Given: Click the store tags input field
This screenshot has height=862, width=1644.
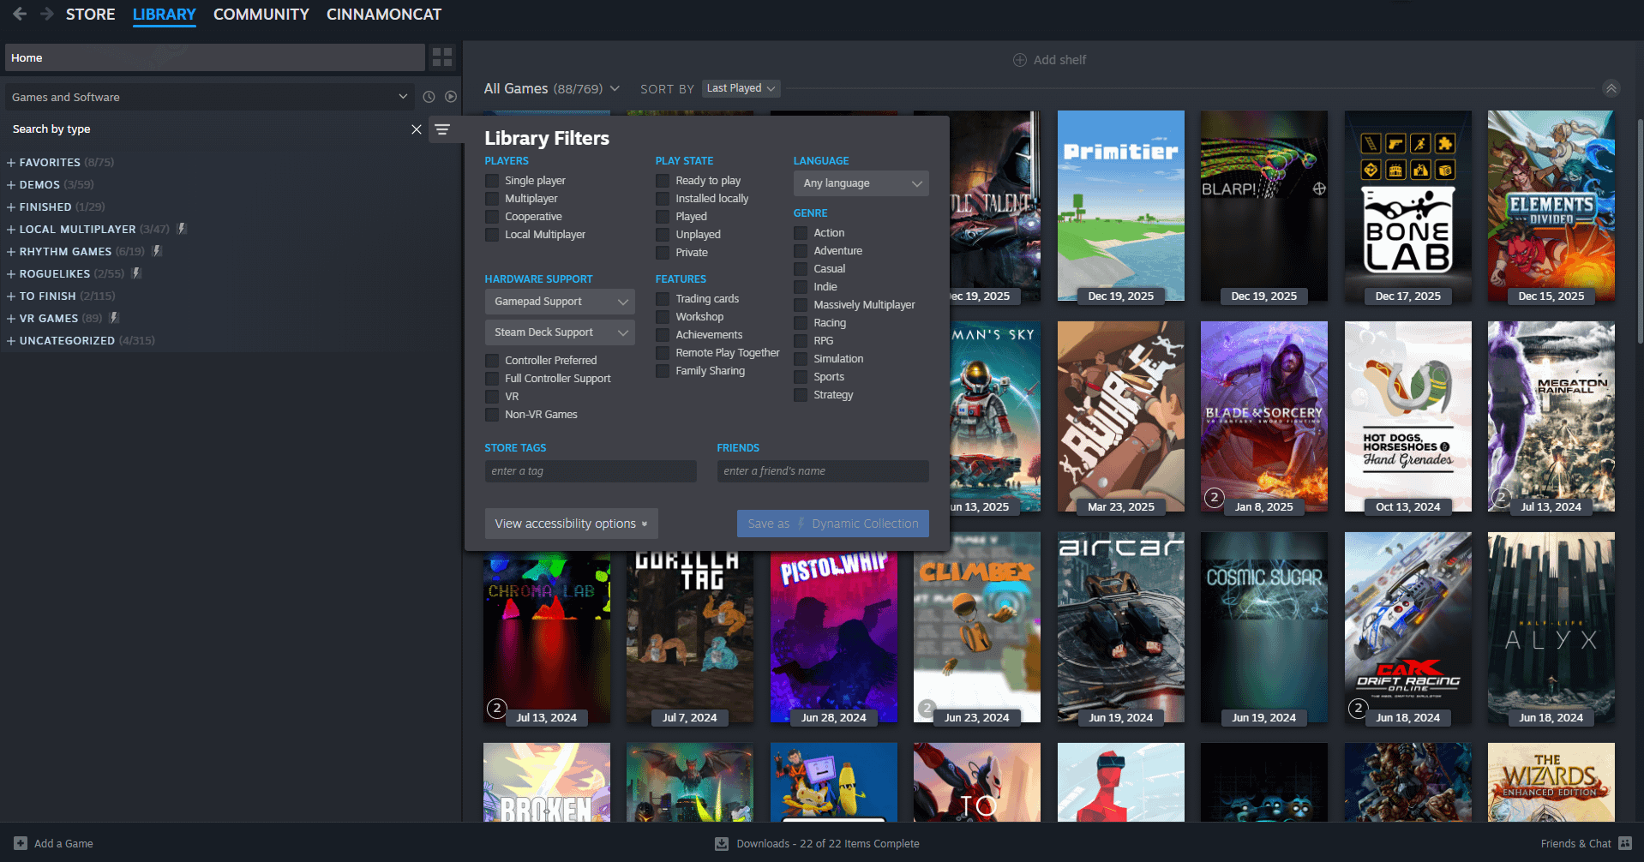Looking at the screenshot, I should (590, 471).
